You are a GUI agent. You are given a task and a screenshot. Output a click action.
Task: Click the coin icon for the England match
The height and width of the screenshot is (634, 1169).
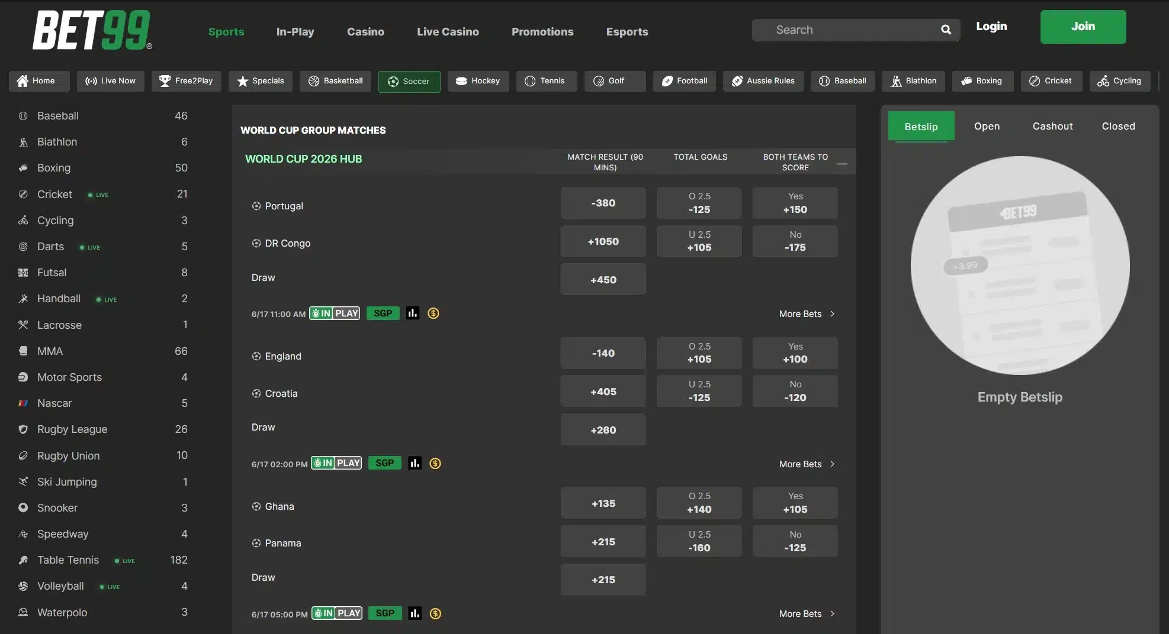(x=435, y=463)
